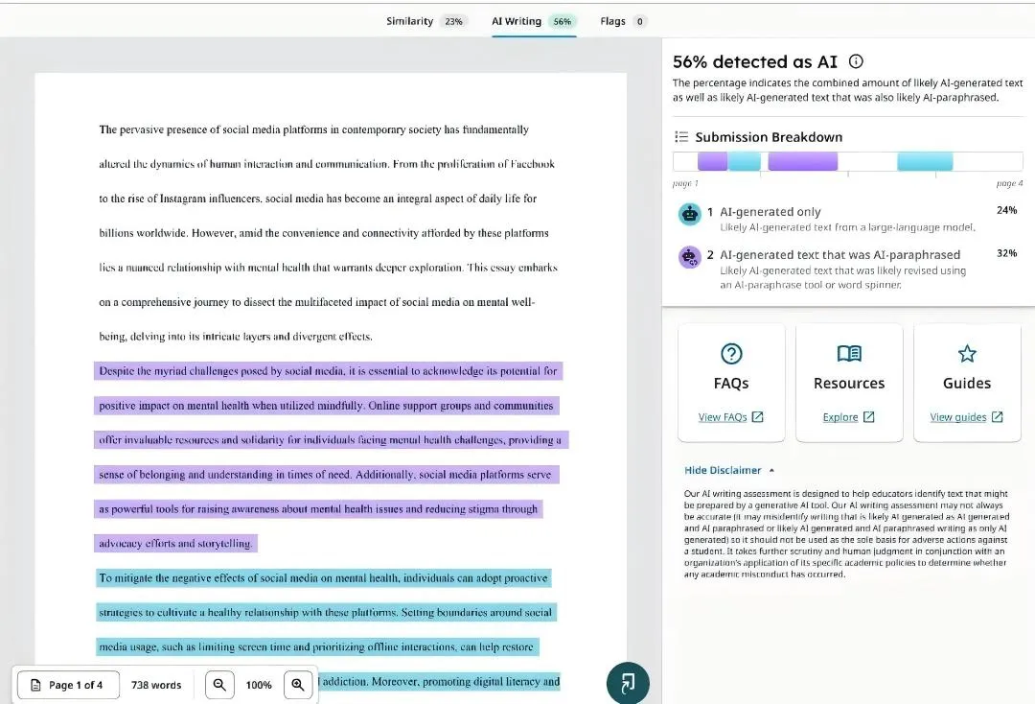Select the rightmost cyan segment in breakdown bar
This screenshot has height=704, width=1035.
click(925, 161)
